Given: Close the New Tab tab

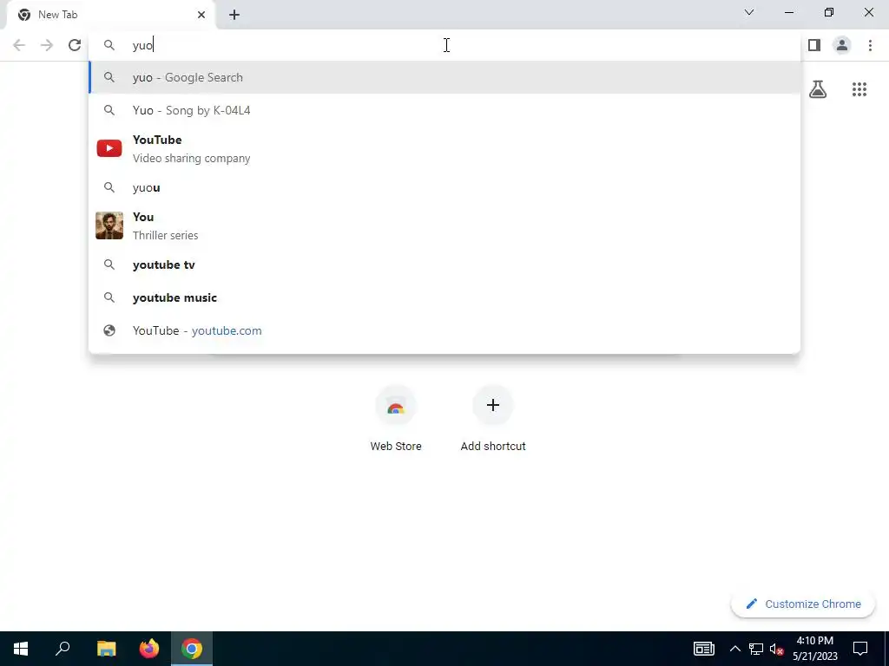Looking at the screenshot, I should pos(201,15).
